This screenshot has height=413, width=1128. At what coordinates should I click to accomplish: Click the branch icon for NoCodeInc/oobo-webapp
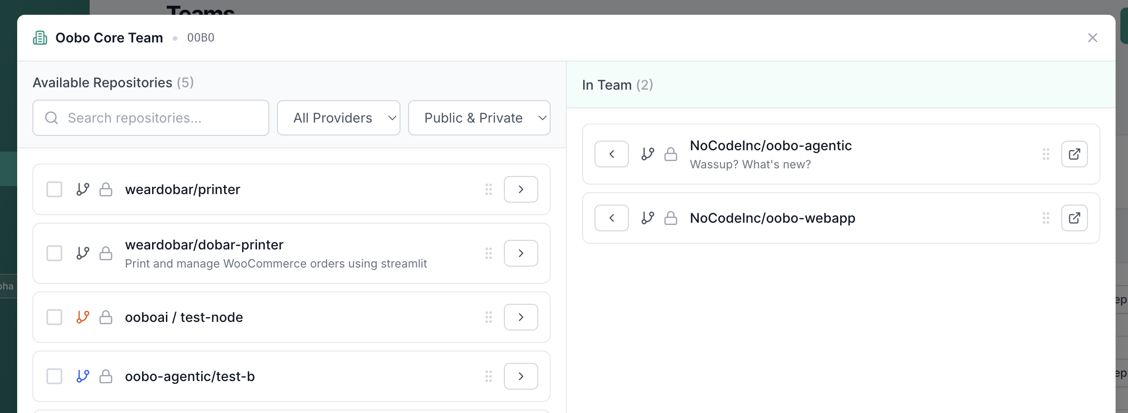coord(648,218)
